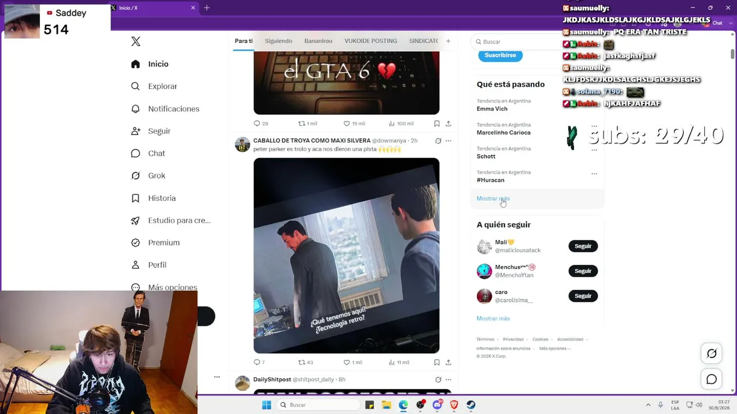737x414 pixels.
Task: Click the X logo in sidebar
Action: pos(136,41)
